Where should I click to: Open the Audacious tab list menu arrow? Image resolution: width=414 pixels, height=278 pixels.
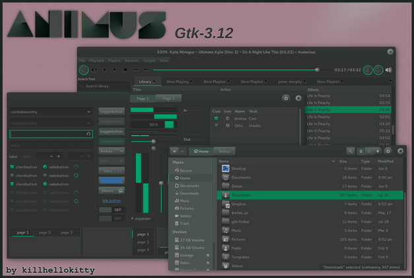click(x=390, y=81)
